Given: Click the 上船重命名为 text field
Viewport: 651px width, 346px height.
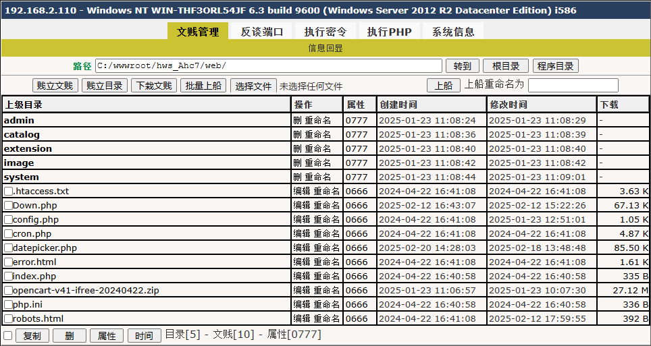Looking at the screenshot, I should [573, 86].
